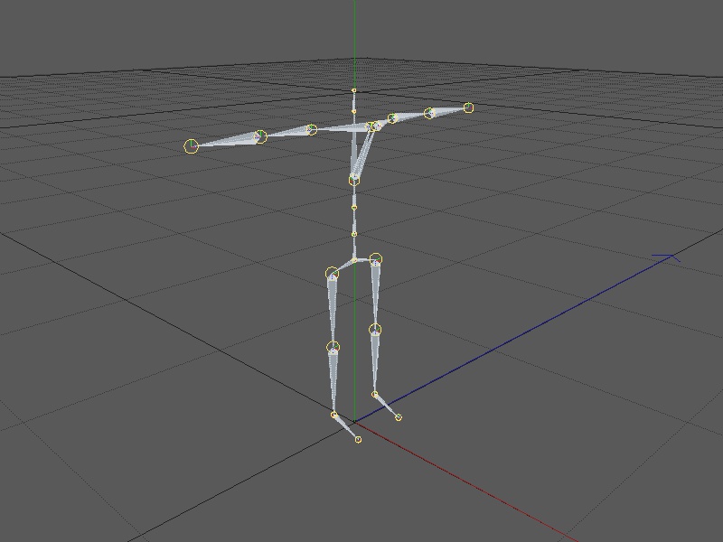Select the ankle joint of the viewer's-left leg
Viewport: 723px width, 542px height.
[x=334, y=415]
